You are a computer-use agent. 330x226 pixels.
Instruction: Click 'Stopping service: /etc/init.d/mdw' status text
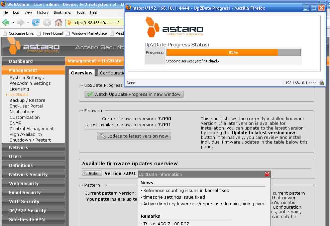point(193,61)
